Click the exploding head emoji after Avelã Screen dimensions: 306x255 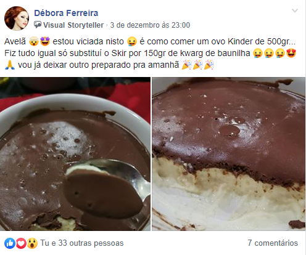tap(34, 41)
